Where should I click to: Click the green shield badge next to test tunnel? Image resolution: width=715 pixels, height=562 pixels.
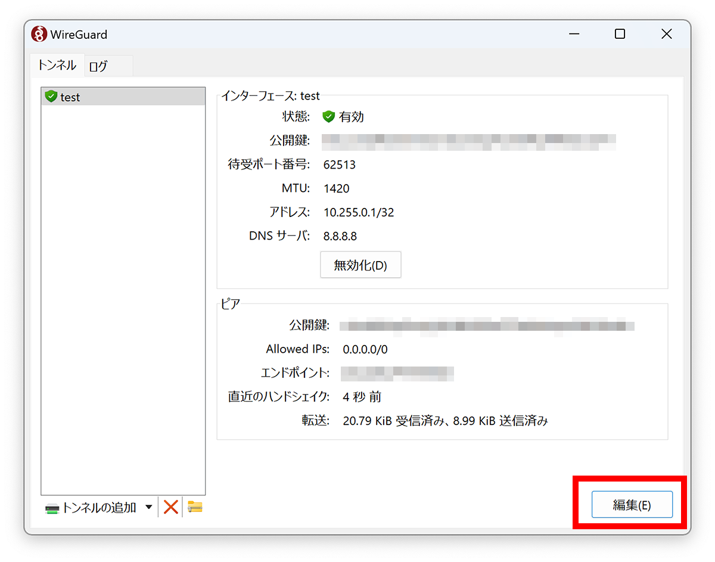tap(51, 96)
